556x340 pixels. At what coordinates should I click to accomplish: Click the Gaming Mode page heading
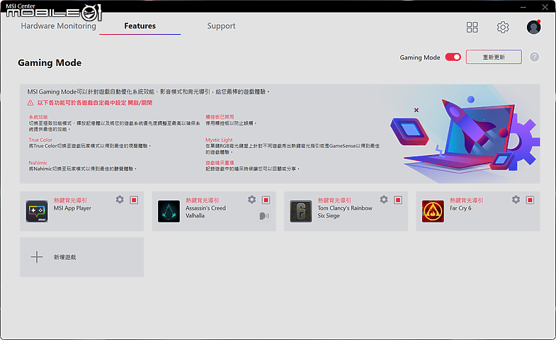(x=50, y=63)
